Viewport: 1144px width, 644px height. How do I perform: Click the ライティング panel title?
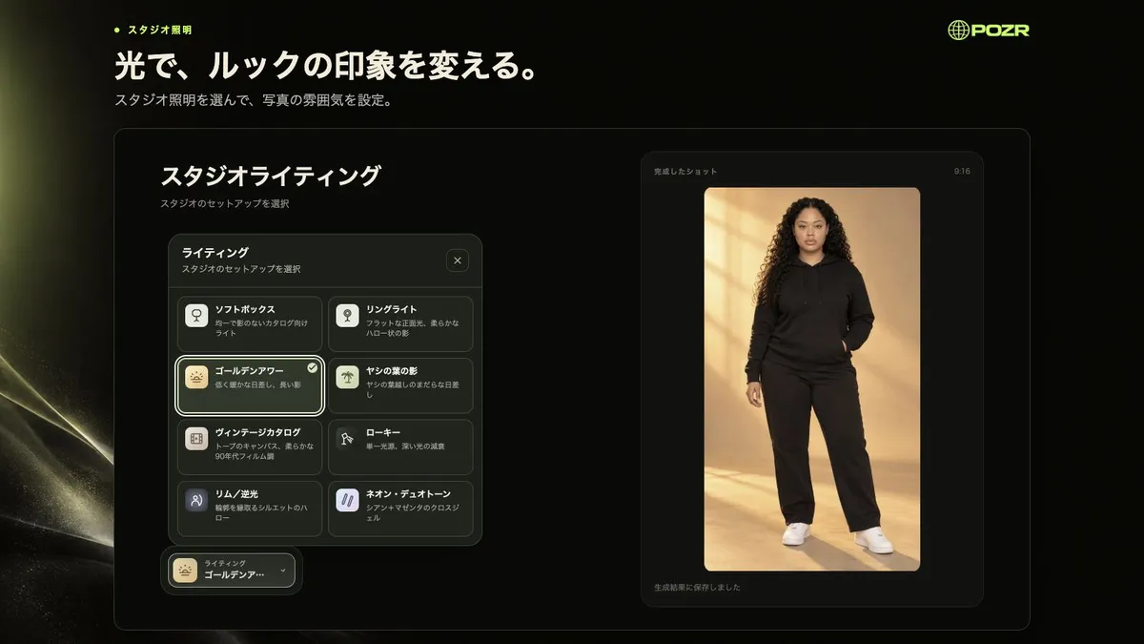[x=214, y=253]
